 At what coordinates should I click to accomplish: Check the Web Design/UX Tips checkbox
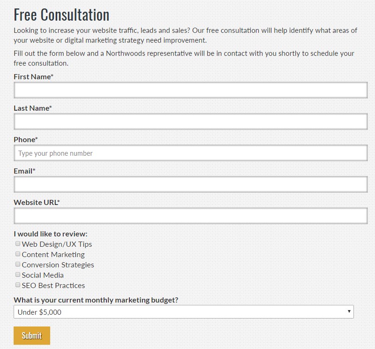coord(18,243)
